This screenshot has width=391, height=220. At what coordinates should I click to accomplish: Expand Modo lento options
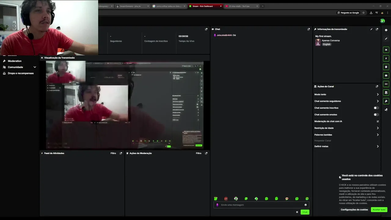point(378,94)
